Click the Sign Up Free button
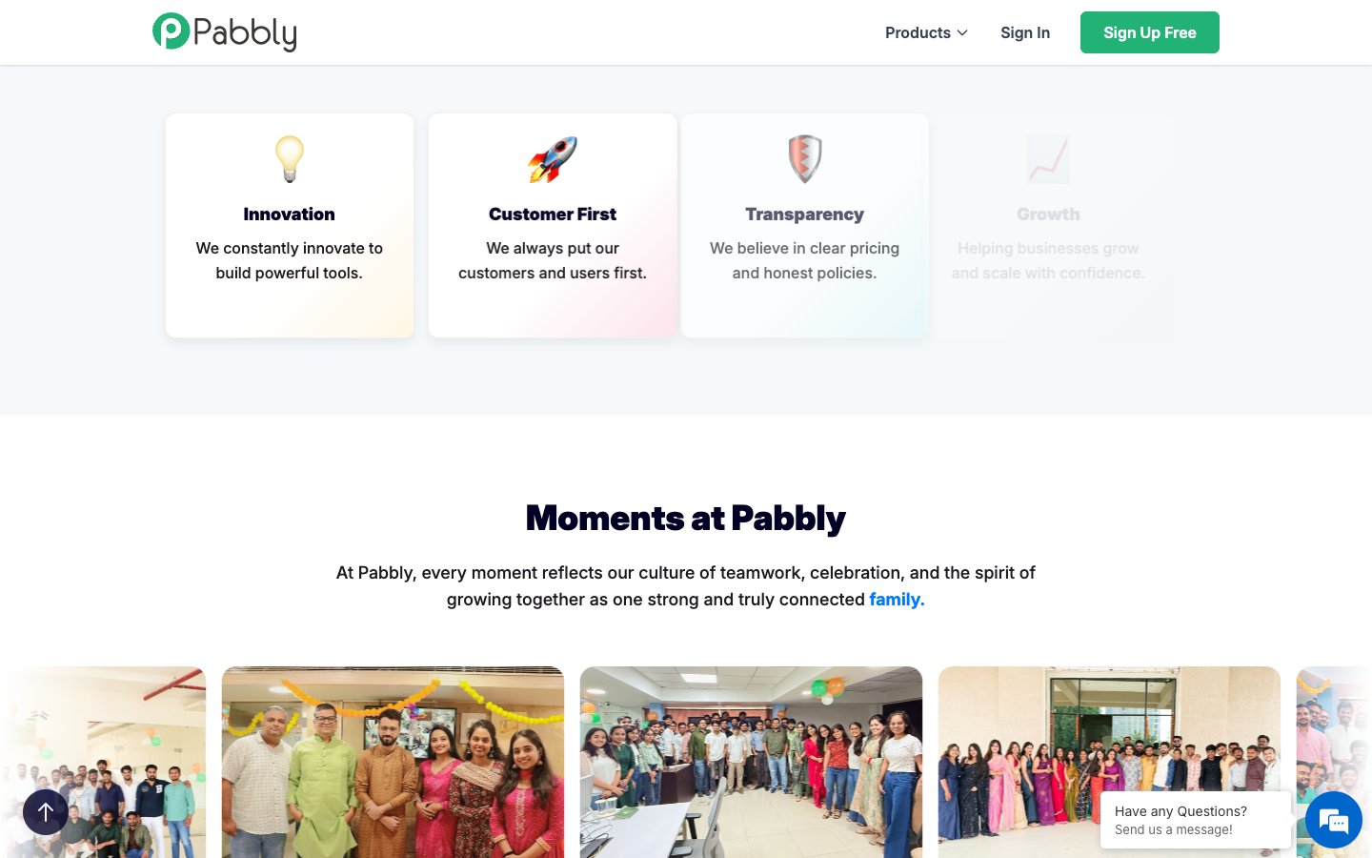Viewport: 1372px width, 858px height. [1150, 32]
